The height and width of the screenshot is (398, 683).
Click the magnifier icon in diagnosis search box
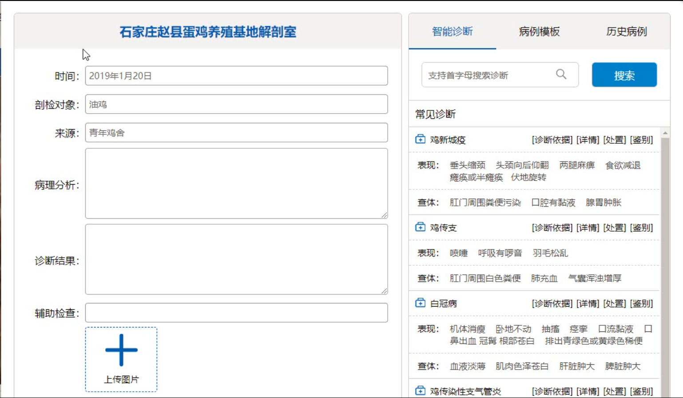pyautogui.click(x=561, y=75)
